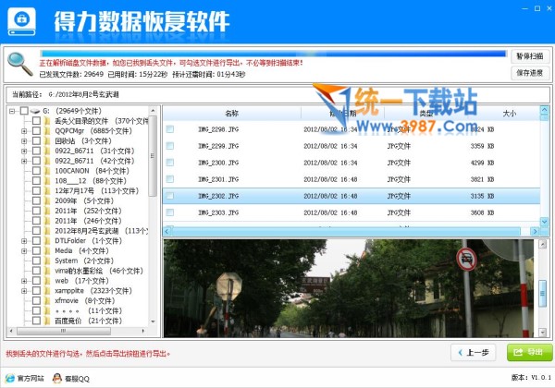555x388 pixels.
Task: Check the box next to IMG_2301.JPG
Action: pos(170,179)
